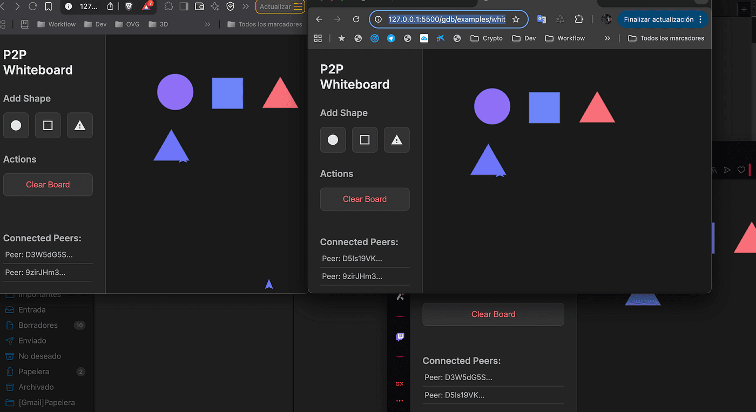Toggle the split-screen sidebar panel in Brave
756x412 pixels.
point(184,7)
